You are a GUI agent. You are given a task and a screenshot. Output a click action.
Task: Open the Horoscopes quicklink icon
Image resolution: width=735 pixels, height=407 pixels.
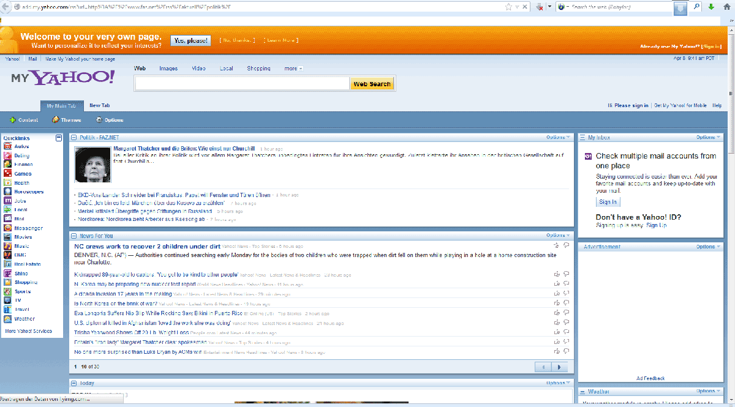pyautogui.click(x=7, y=192)
